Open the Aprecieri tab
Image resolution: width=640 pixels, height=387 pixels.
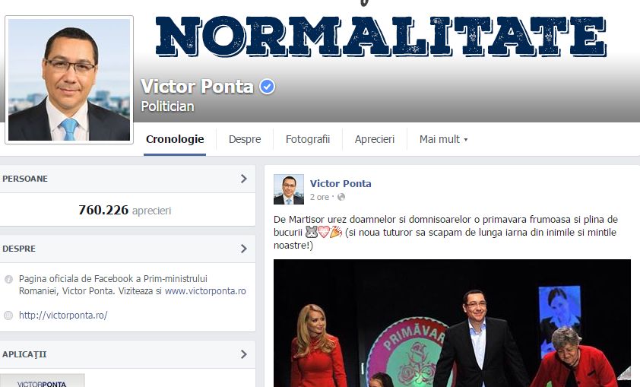374,139
